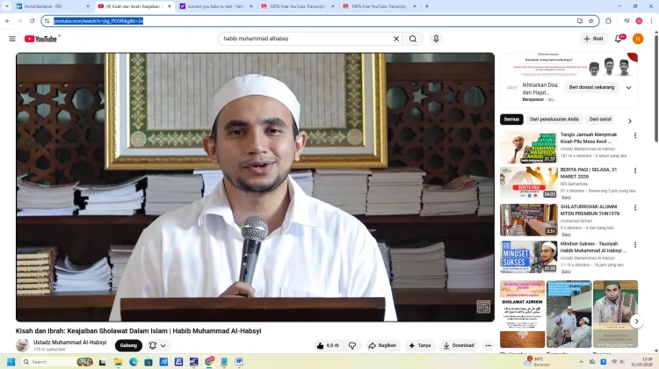
Task: Open a new browser tab
Action: [426, 6]
